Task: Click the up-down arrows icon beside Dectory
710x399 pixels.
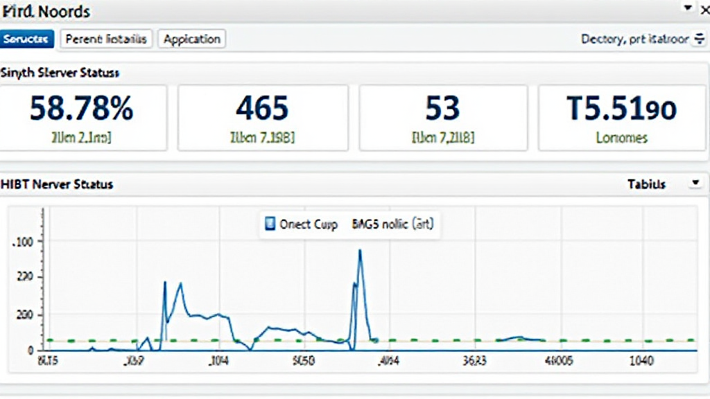Action: (700, 39)
